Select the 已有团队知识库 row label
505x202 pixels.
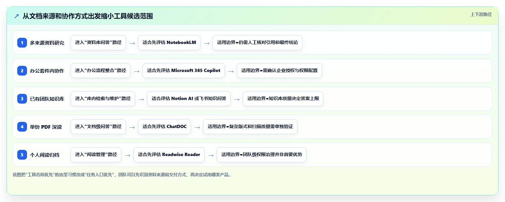[x=47, y=99]
